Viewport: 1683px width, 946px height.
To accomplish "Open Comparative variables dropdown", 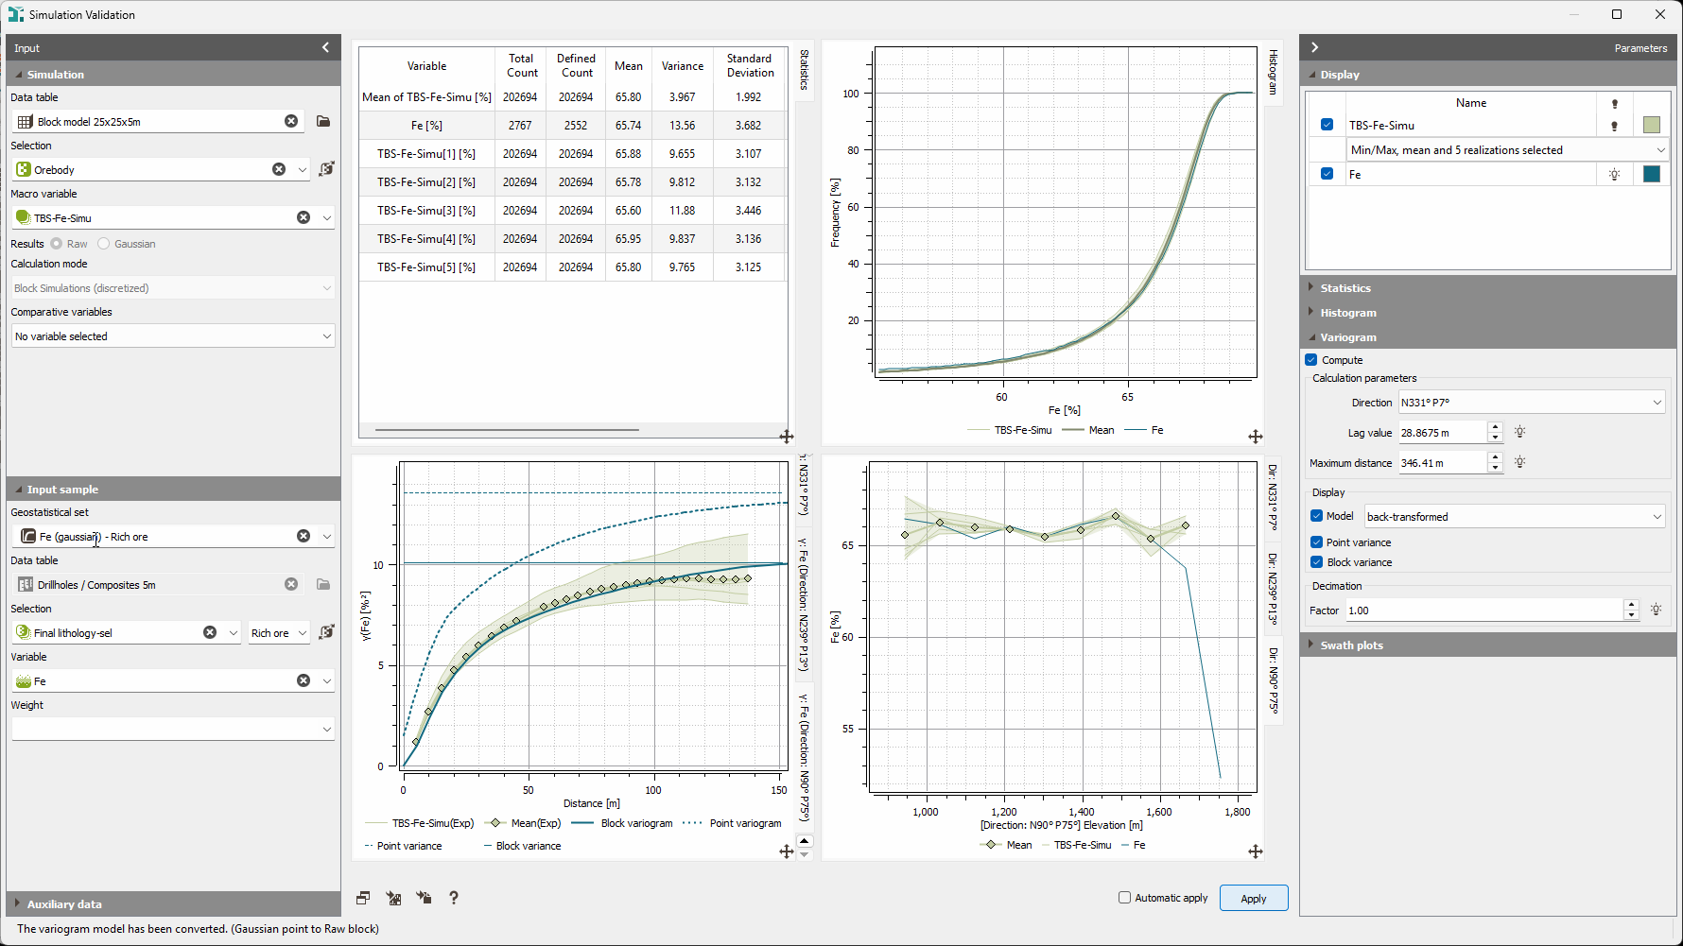I will (x=173, y=336).
